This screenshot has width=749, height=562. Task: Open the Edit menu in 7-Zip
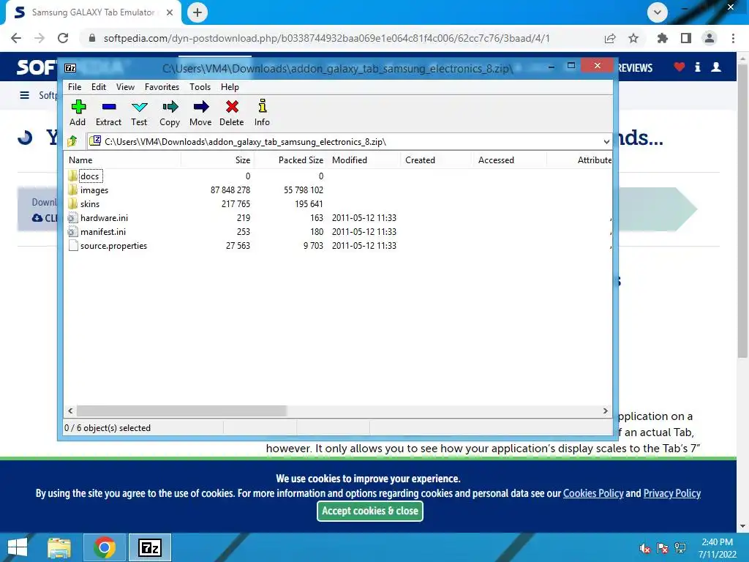[x=99, y=87]
